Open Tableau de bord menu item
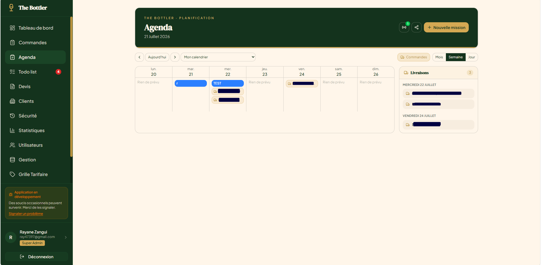The image size is (541, 265). (35, 28)
